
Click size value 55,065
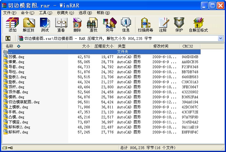point(84,62)
